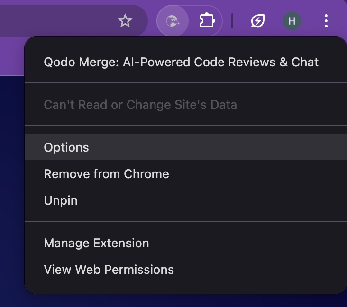347x307 pixels.
Task: Open Manage Extension
Action: tap(96, 243)
